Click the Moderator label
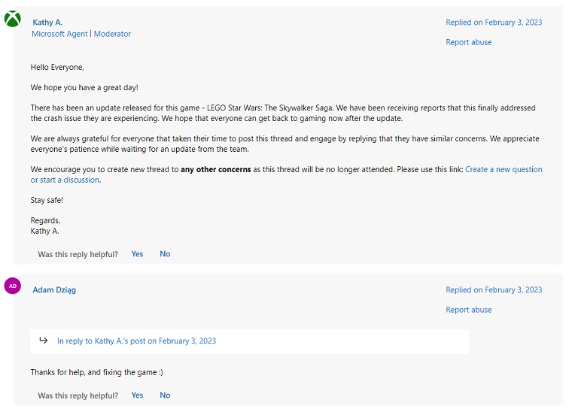The image size is (572, 412). pyautogui.click(x=112, y=34)
